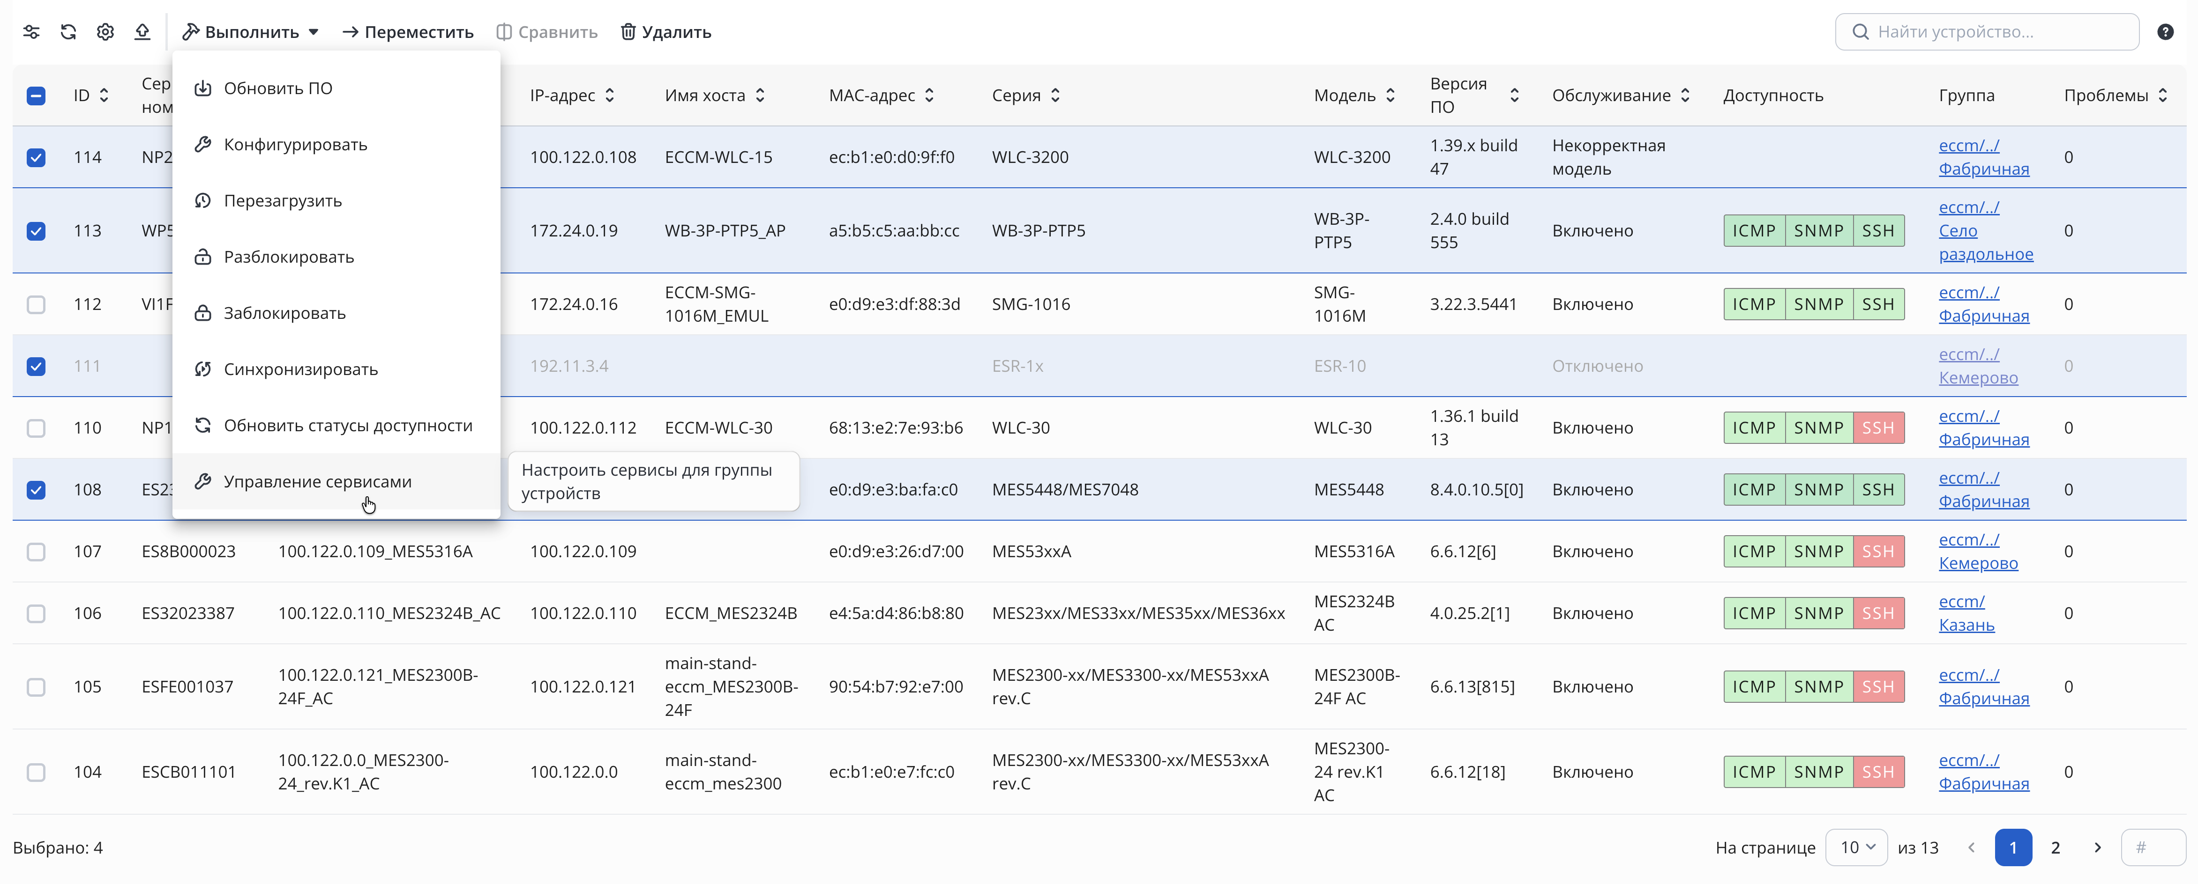Sort by ID column arrows
The width and height of the screenshot is (2198, 884).
point(104,96)
